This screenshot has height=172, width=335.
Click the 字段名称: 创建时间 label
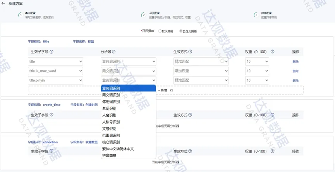pyautogui.click(x=84, y=105)
